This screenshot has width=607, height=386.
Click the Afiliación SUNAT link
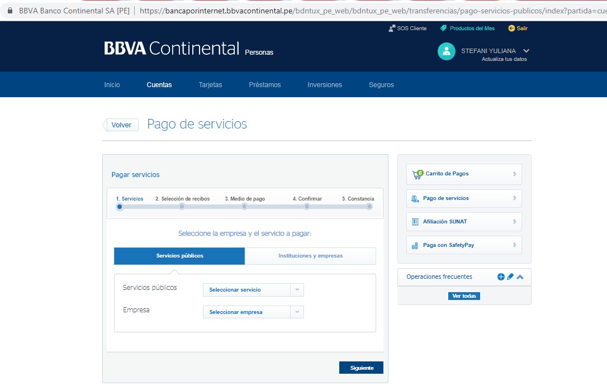445,222
